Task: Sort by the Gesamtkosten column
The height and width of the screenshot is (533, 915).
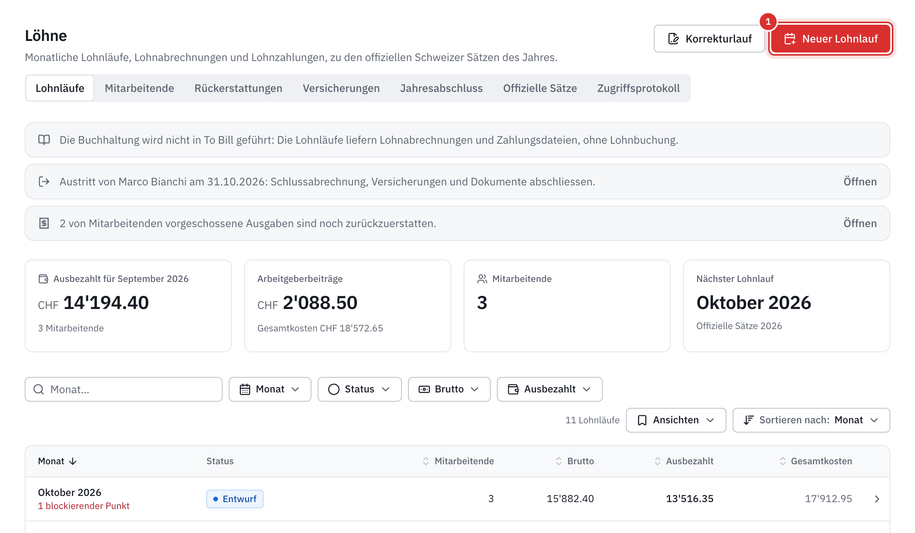Action: coord(815,461)
